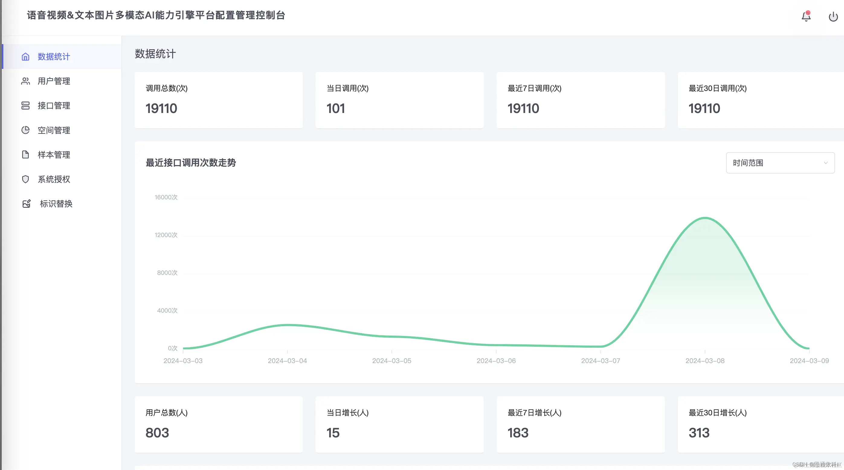
Task: Open the 用户管理 menu item
Action: (x=54, y=81)
